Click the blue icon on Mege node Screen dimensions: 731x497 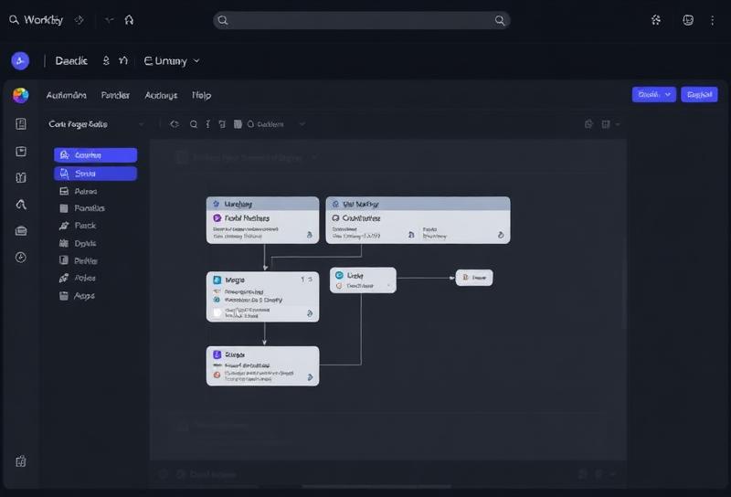pos(217,280)
